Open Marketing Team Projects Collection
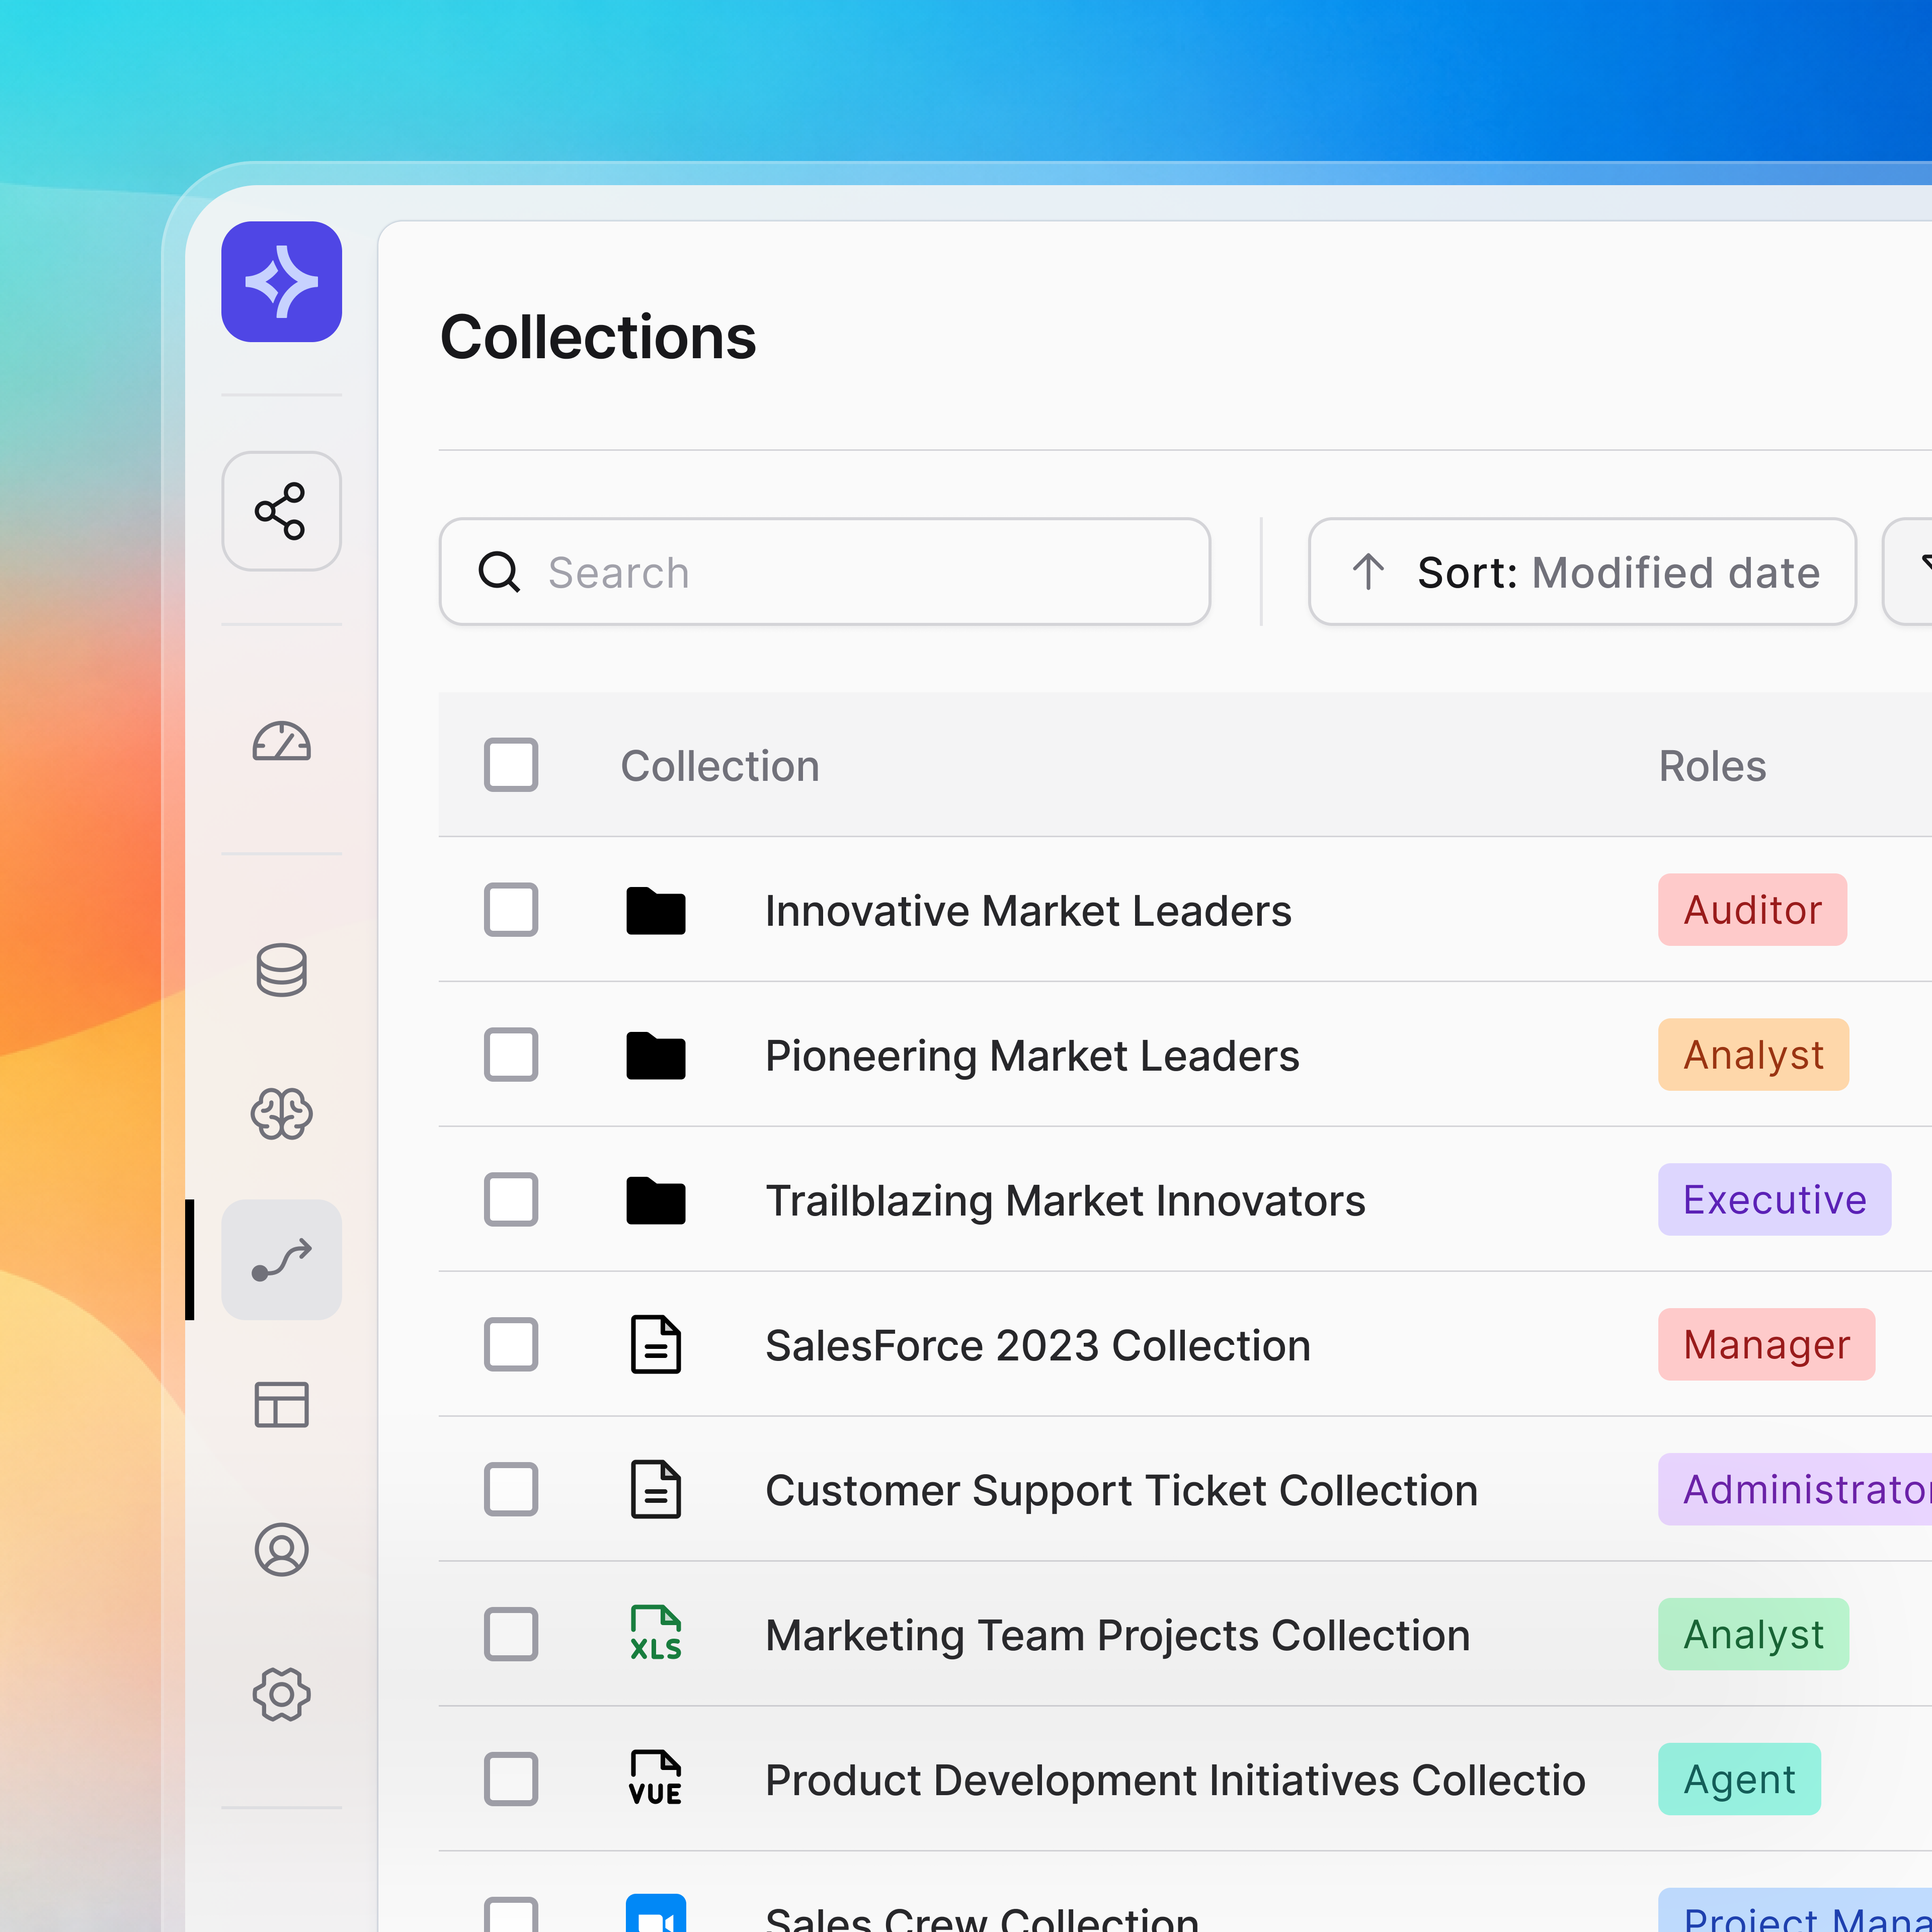 pyautogui.click(x=1117, y=1636)
